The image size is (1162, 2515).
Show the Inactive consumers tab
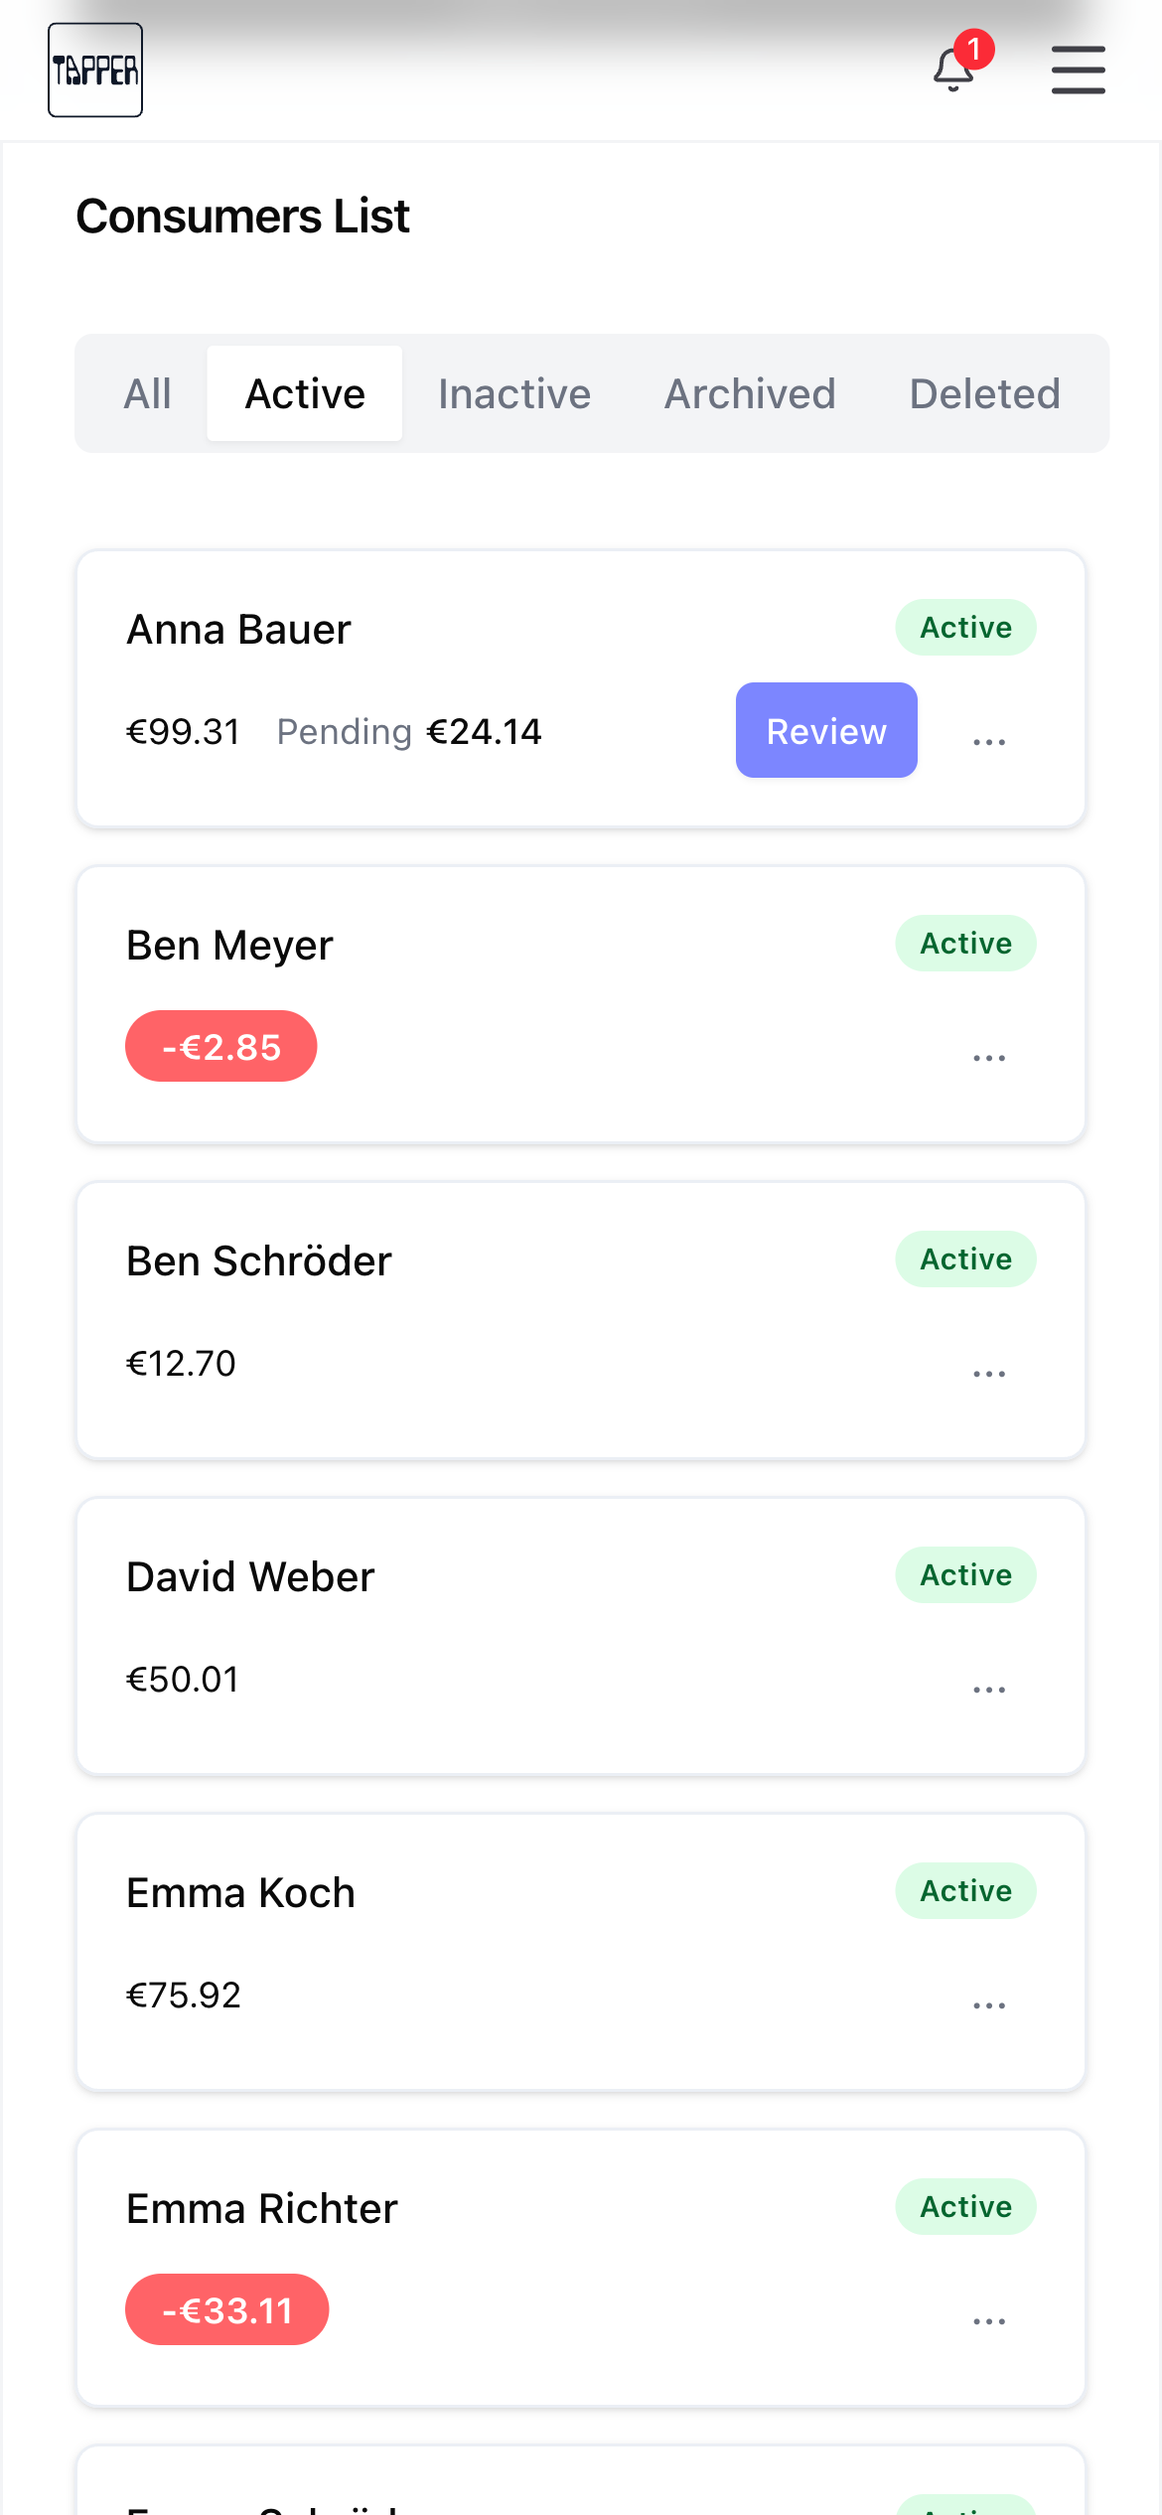click(514, 394)
